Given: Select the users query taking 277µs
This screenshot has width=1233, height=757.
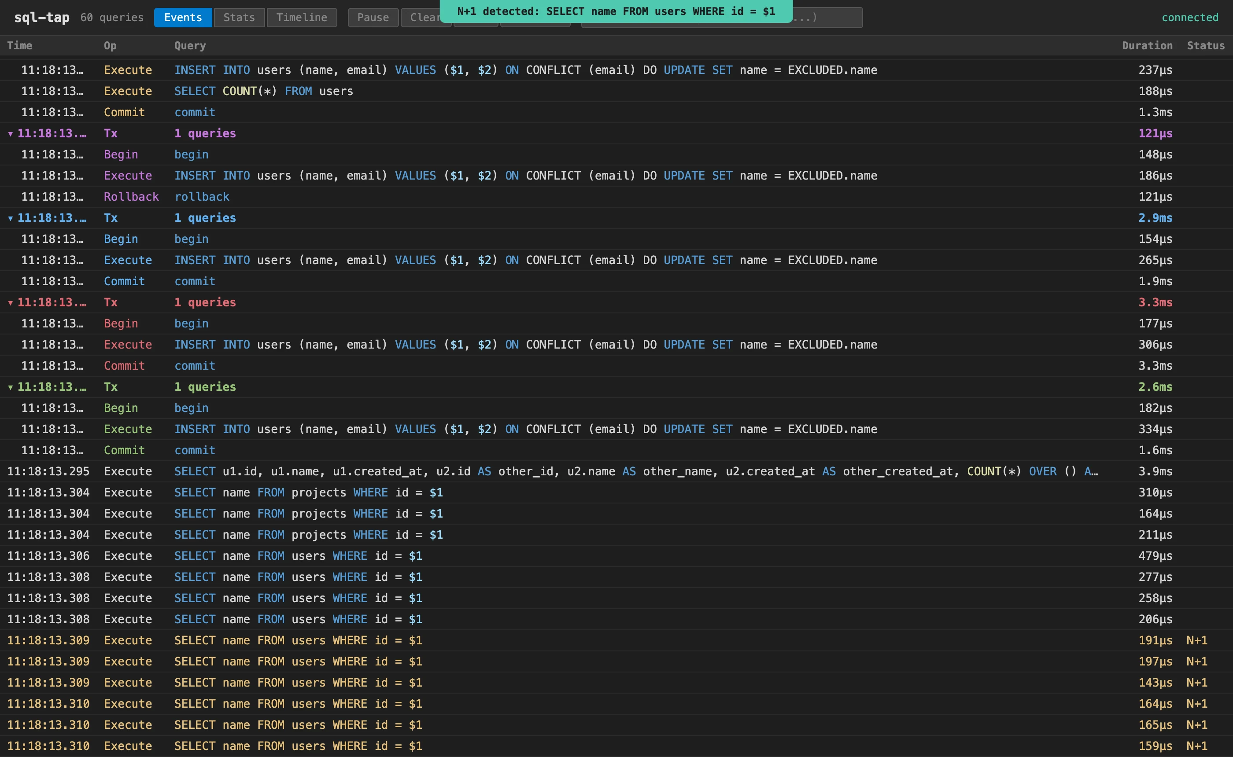Looking at the screenshot, I should [x=616, y=577].
